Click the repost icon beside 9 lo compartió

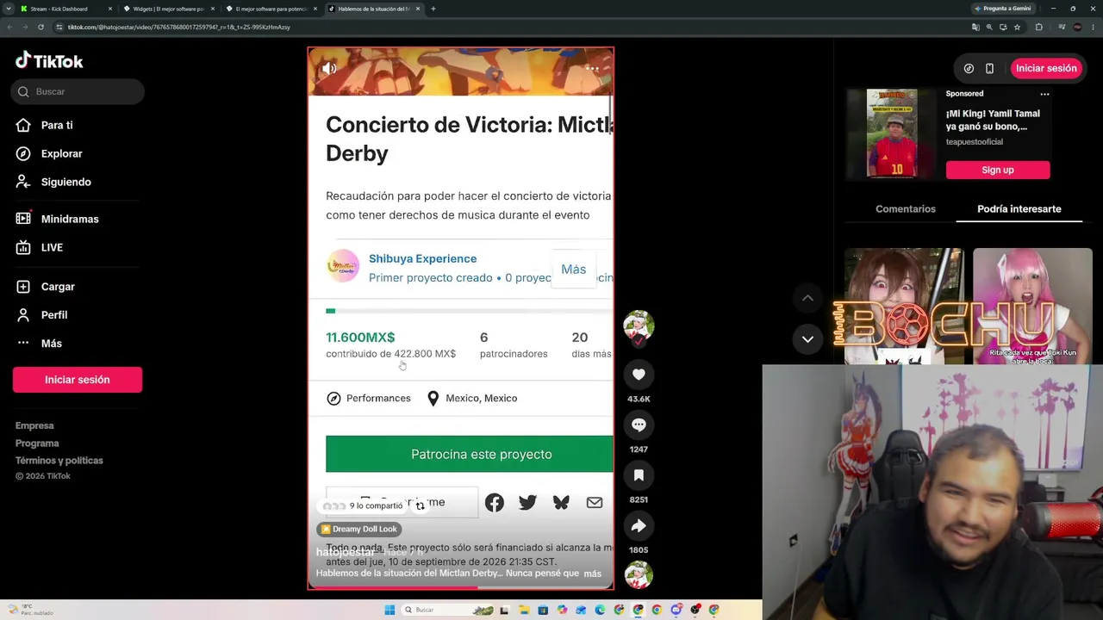420,506
